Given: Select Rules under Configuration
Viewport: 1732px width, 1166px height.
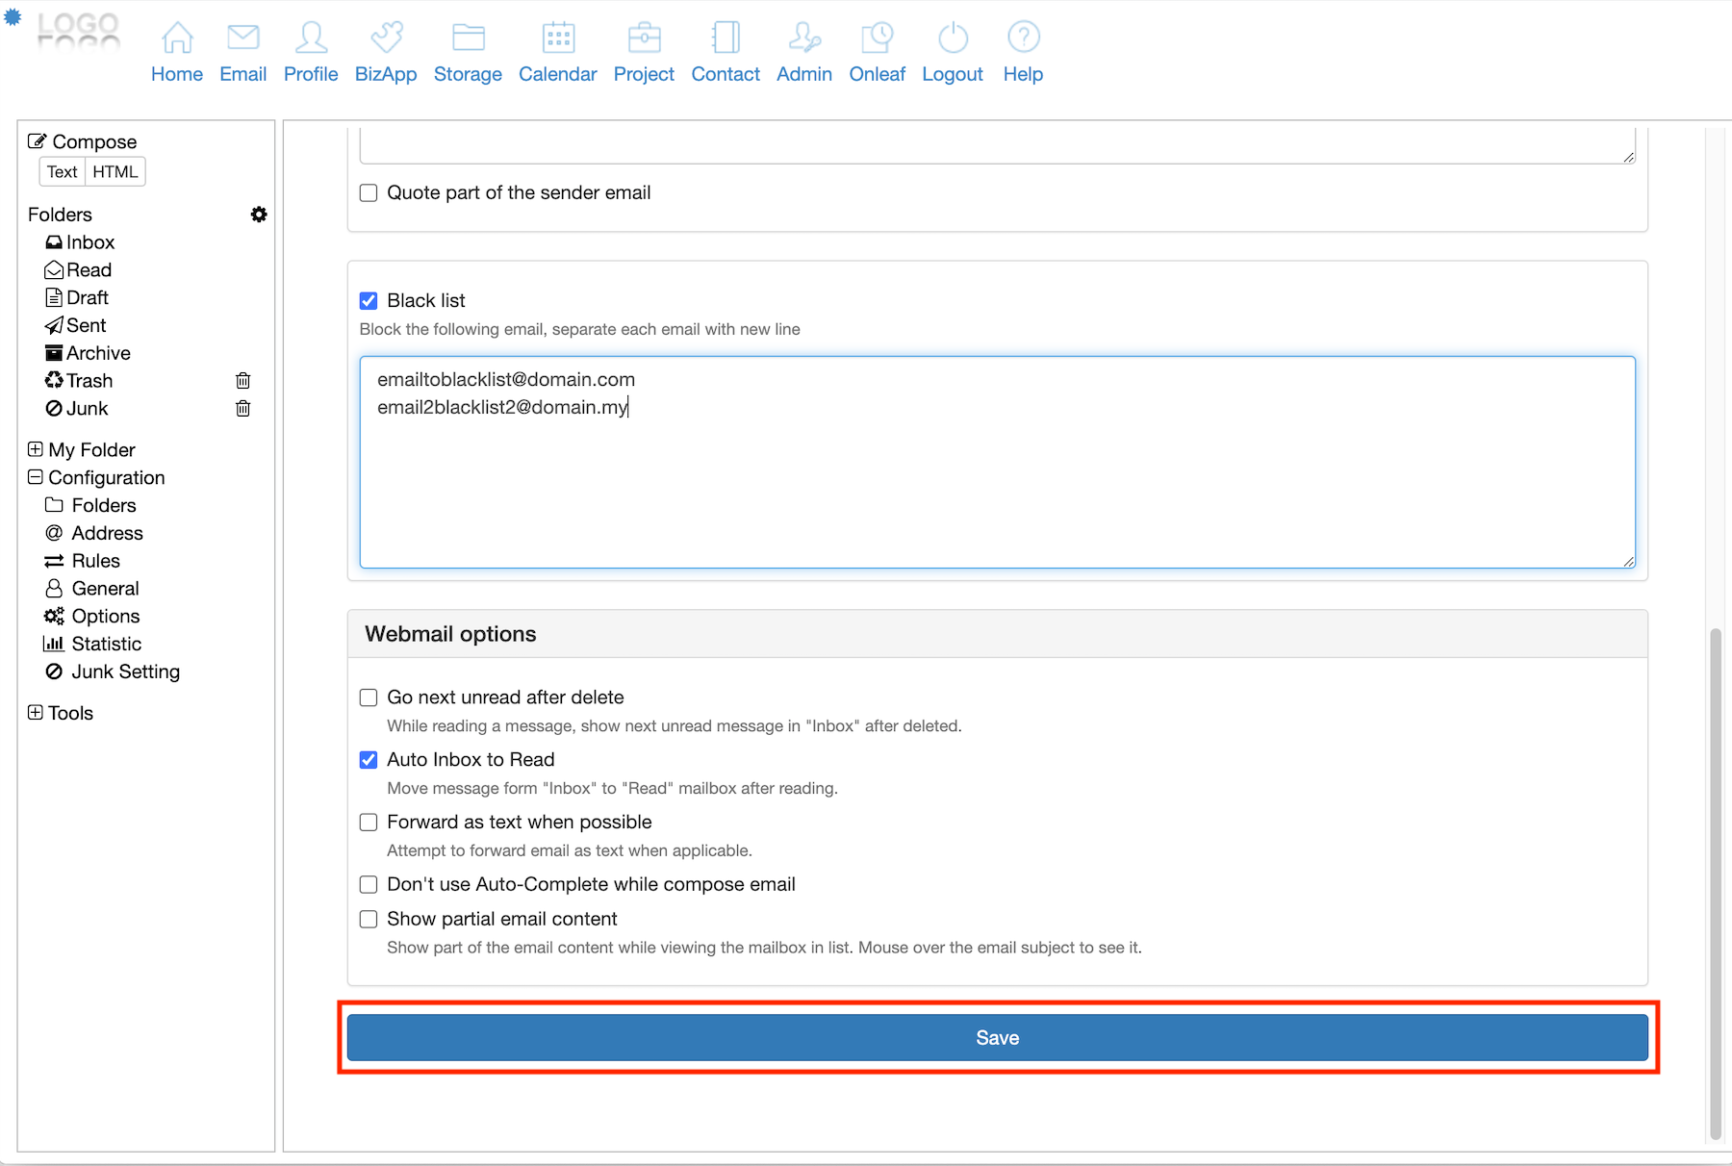Looking at the screenshot, I should click(95, 561).
